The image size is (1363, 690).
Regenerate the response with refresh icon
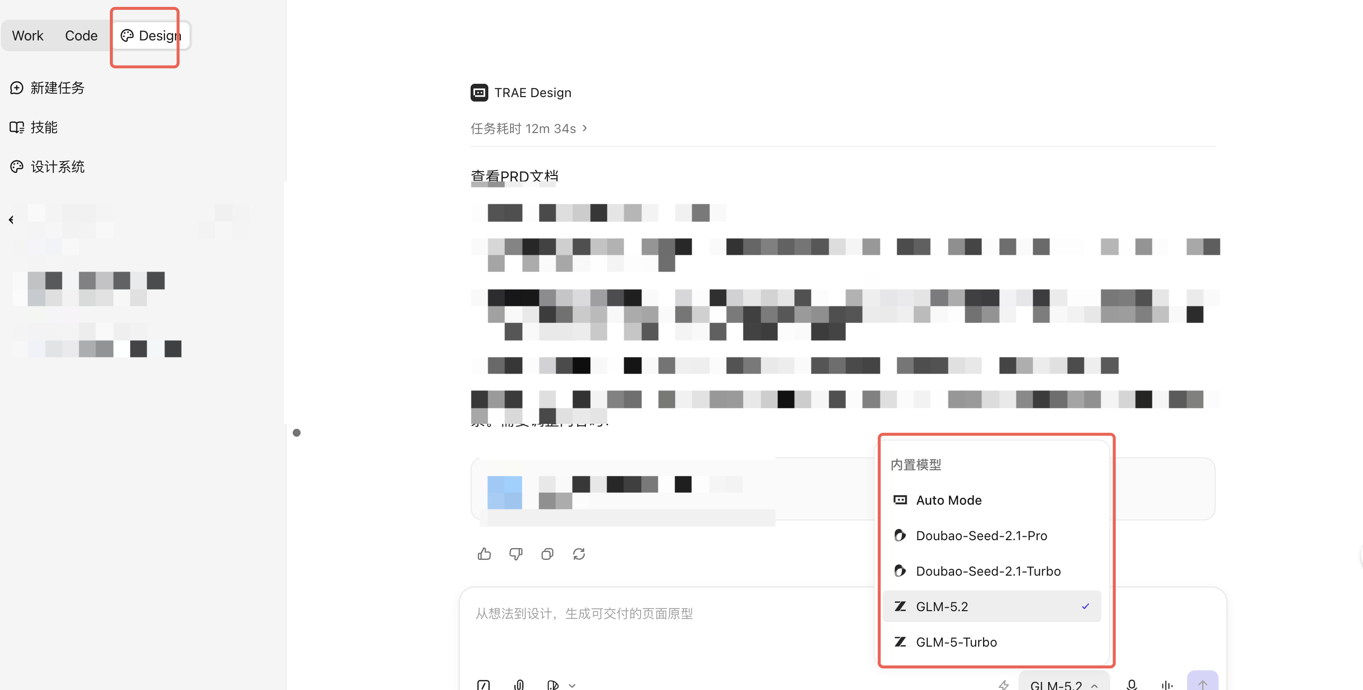point(579,554)
